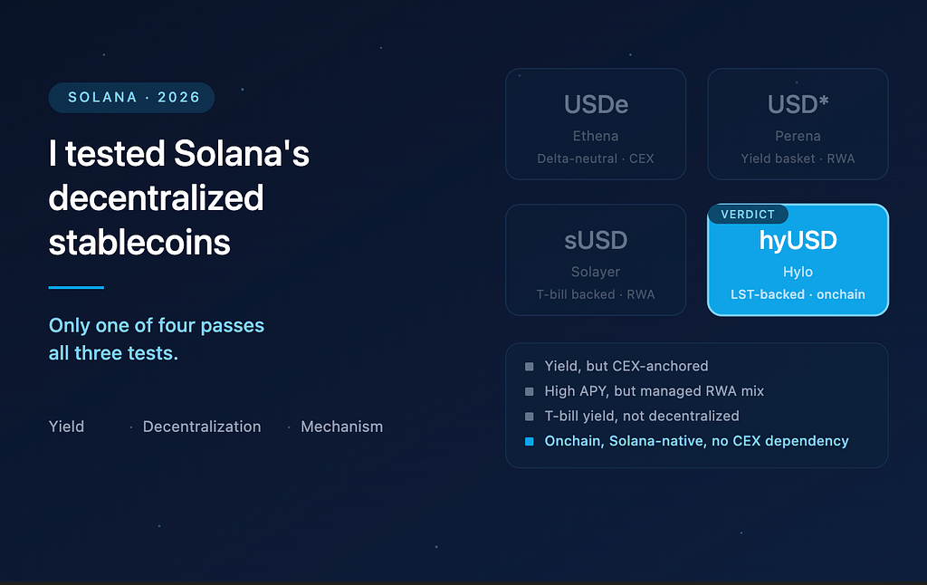Click the "Yield" test label
The image size is (927, 585).
coord(66,427)
